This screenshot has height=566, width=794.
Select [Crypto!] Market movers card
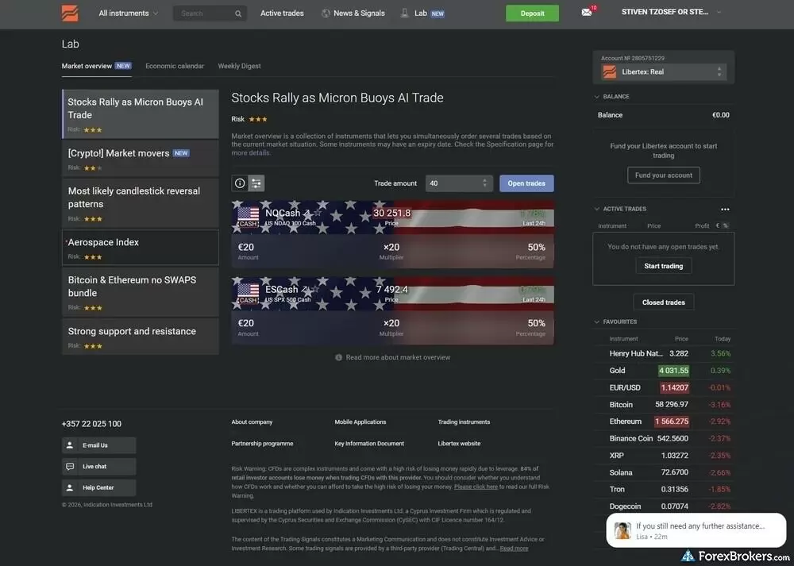coord(141,159)
